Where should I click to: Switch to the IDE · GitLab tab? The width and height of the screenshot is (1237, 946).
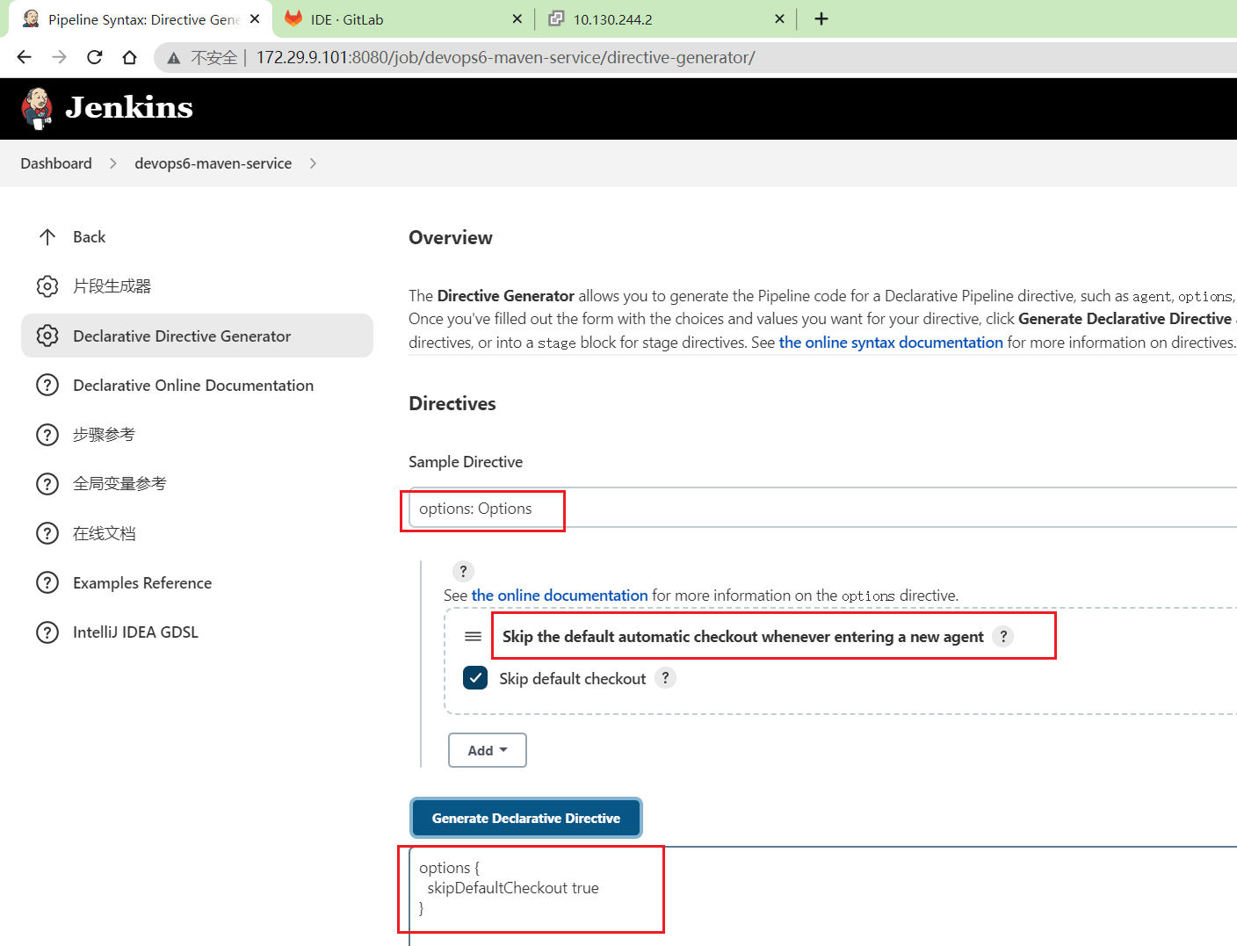click(402, 18)
